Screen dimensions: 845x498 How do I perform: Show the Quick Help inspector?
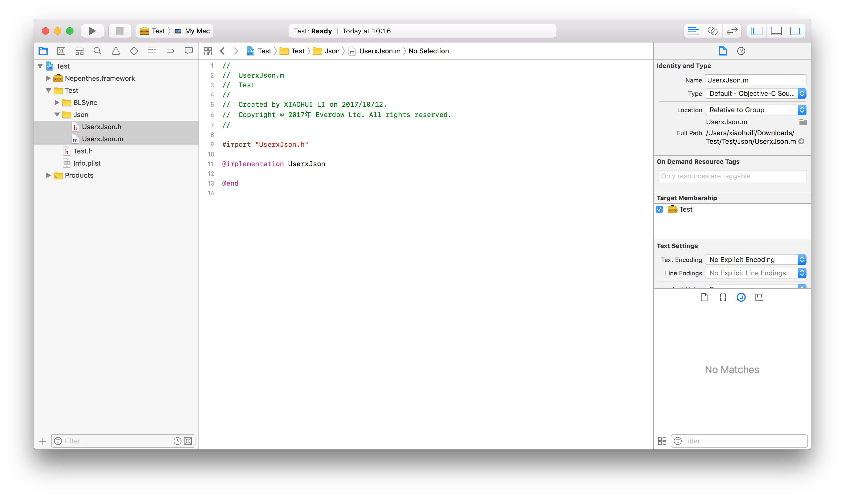(741, 51)
